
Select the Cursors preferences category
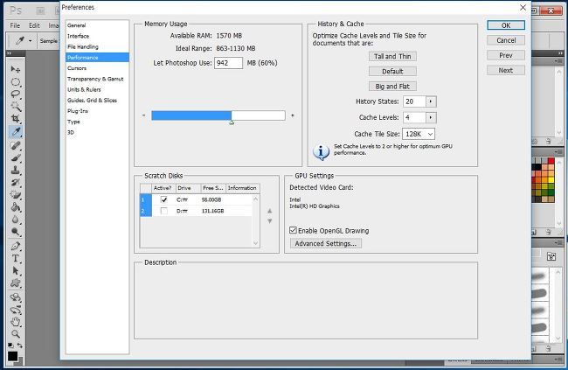(x=77, y=68)
